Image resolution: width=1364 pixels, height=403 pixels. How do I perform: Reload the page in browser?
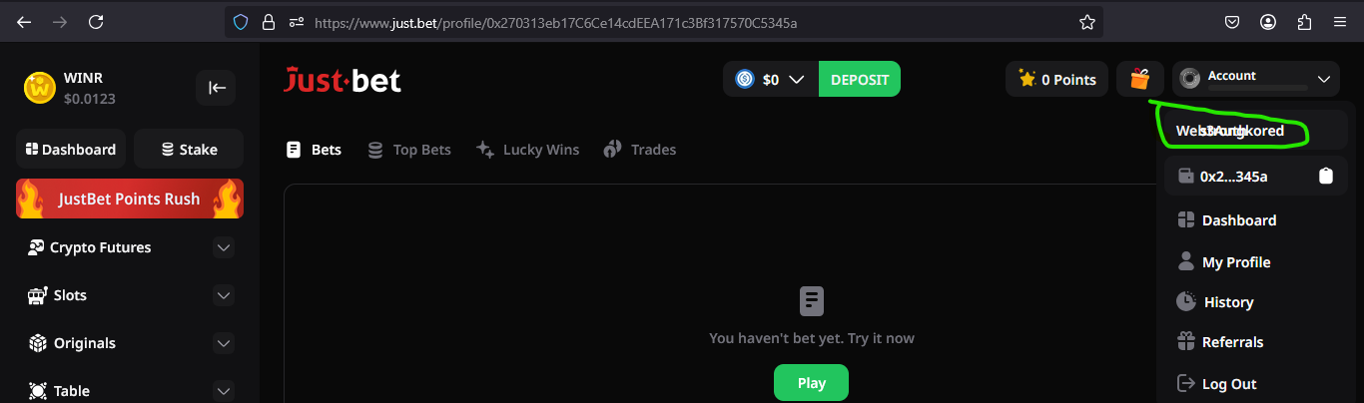pyautogui.click(x=96, y=21)
